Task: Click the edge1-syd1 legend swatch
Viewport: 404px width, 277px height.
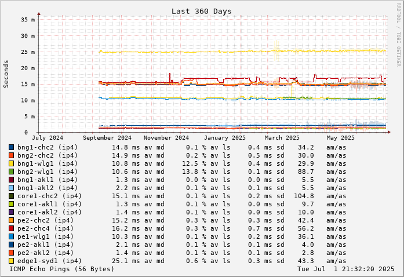Action: (x=11, y=261)
